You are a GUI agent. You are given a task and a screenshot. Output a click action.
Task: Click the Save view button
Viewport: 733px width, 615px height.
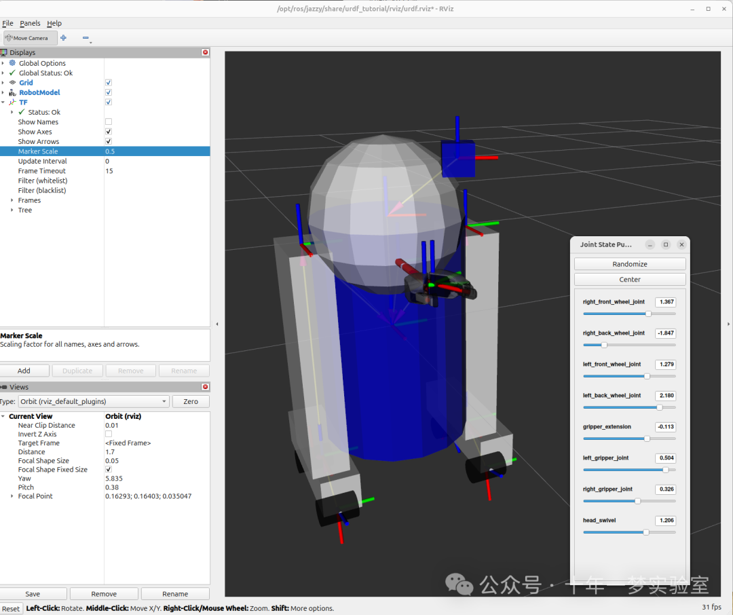[33, 593]
